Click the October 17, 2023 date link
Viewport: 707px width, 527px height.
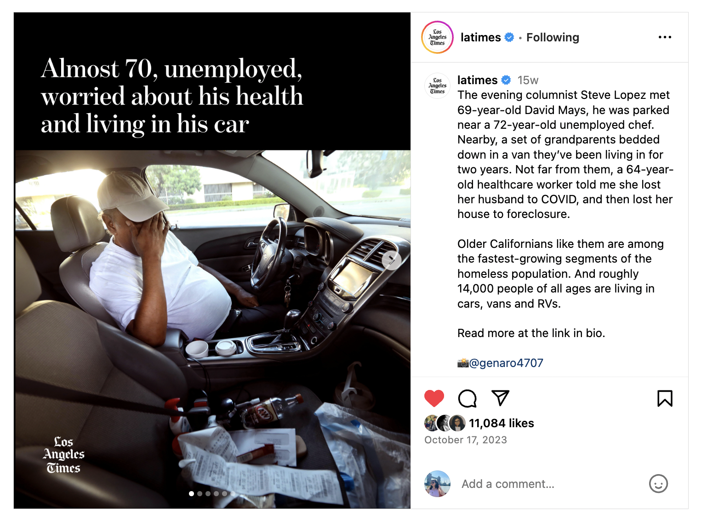[x=466, y=440]
